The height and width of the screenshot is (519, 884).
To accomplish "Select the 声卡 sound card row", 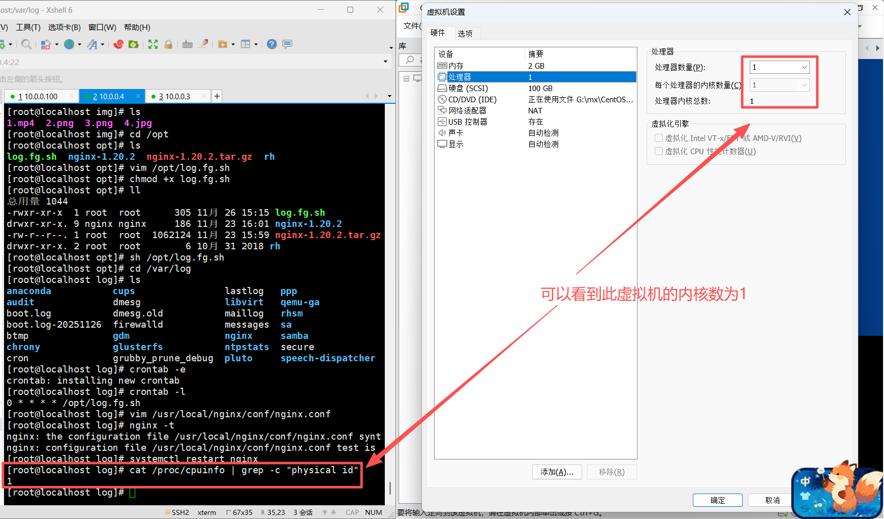I will (x=536, y=133).
